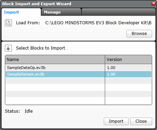Click the Select Blocks to Import label

[x=40, y=48]
